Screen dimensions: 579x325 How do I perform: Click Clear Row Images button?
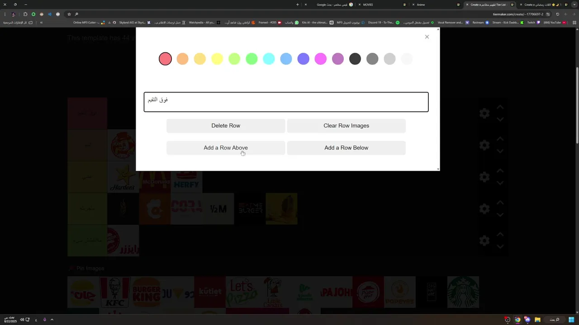coord(346,125)
